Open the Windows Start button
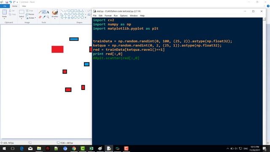Screen dimensions: 270x152 pos(4,148)
